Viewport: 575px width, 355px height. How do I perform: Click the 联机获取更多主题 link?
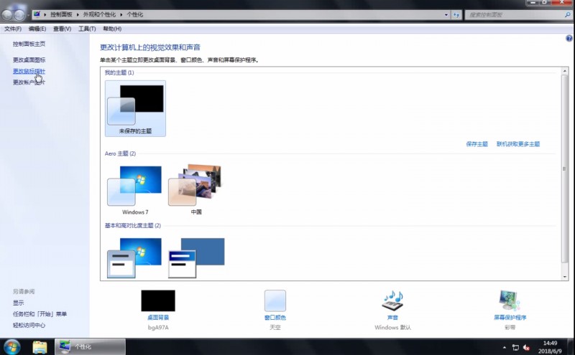click(518, 144)
